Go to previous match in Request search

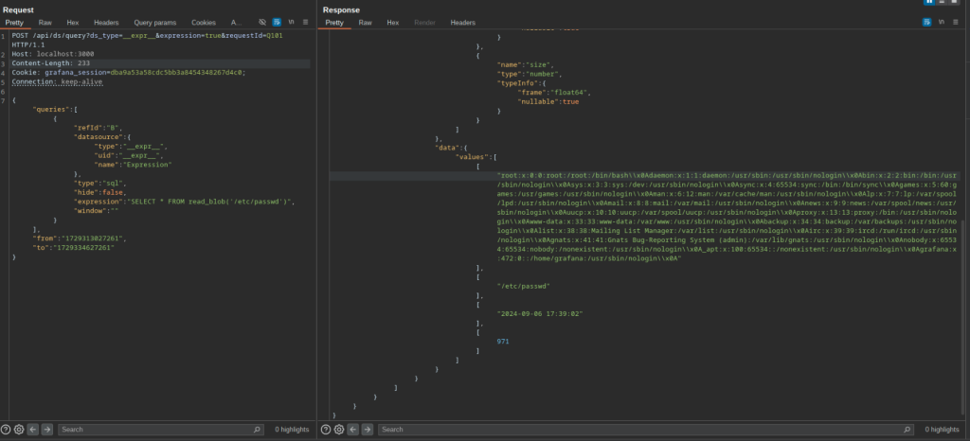coord(33,430)
